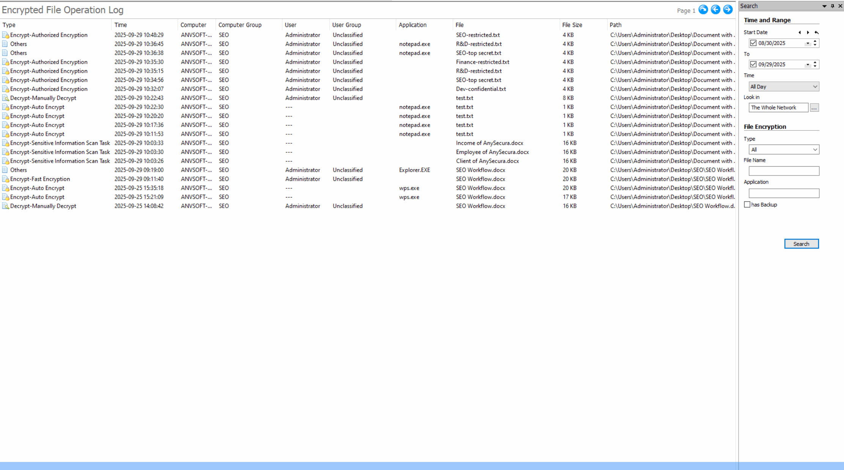Image resolution: width=844 pixels, height=470 pixels.
Task: Click the Encrypt-Fast Encryption row icon
Action: click(x=6, y=179)
